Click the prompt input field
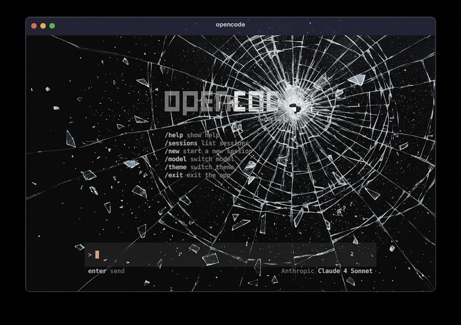 (x=230, y=254)
